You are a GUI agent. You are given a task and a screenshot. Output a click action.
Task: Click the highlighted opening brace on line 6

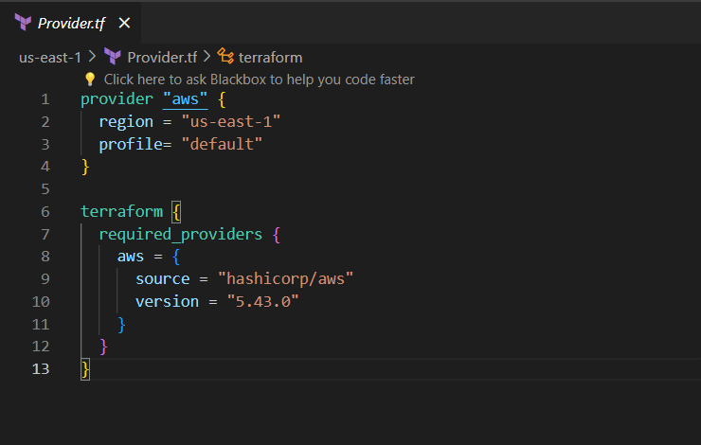(176, 212)
